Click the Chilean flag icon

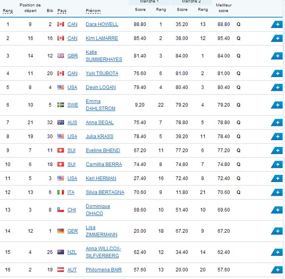[x=61, y=210]
